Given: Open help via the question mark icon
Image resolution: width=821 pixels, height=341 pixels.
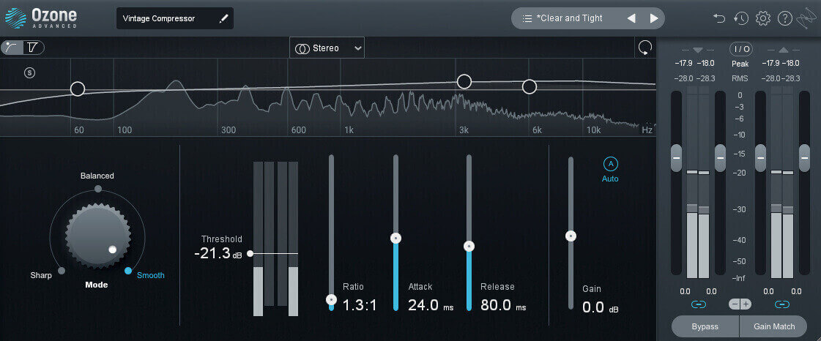Looking at the screenshot, I should click(x=785, y=18).
